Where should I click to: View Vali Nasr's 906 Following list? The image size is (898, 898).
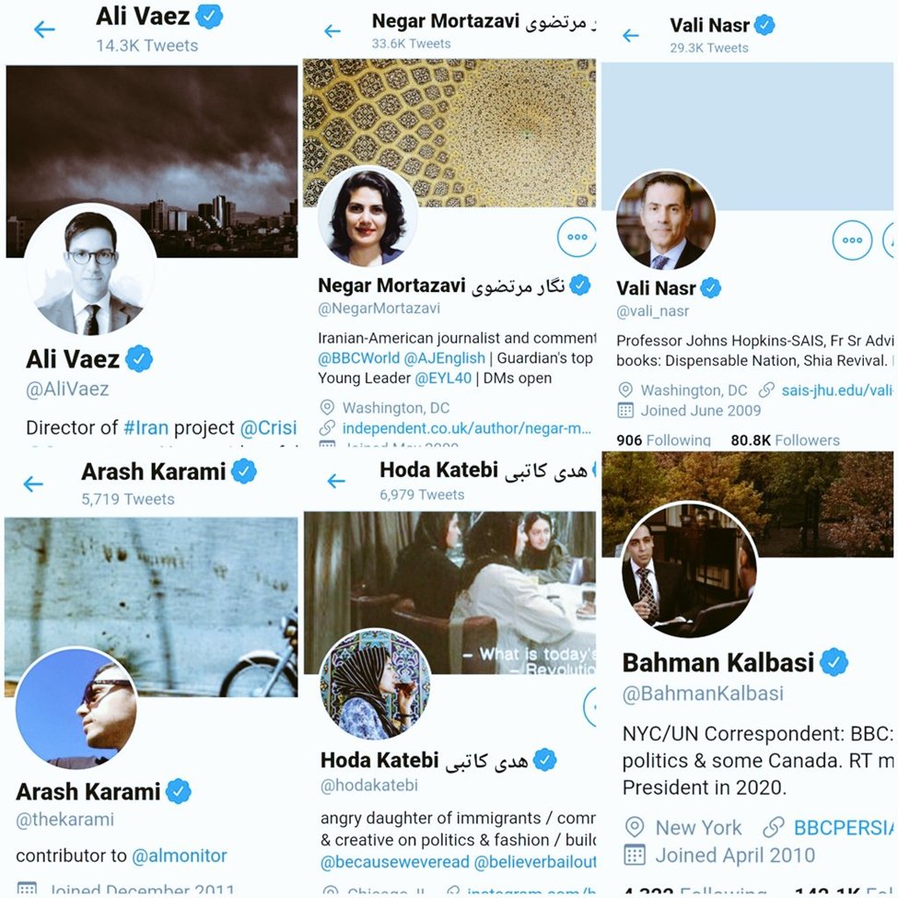663,440
